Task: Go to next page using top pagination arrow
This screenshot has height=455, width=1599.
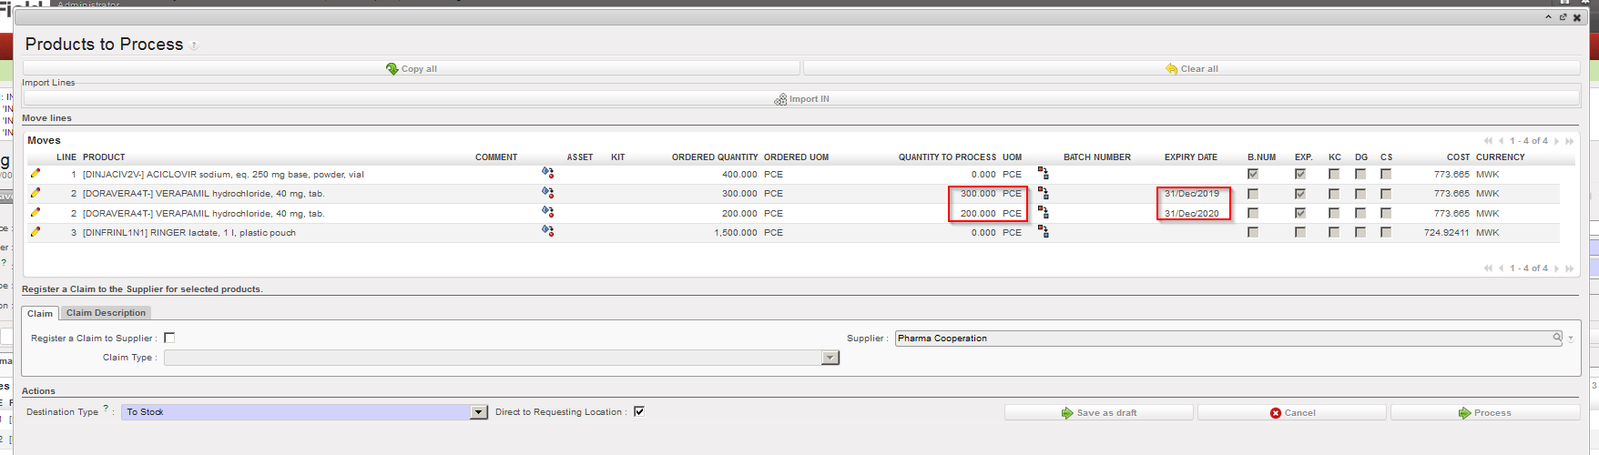Action: [1557, 141]
